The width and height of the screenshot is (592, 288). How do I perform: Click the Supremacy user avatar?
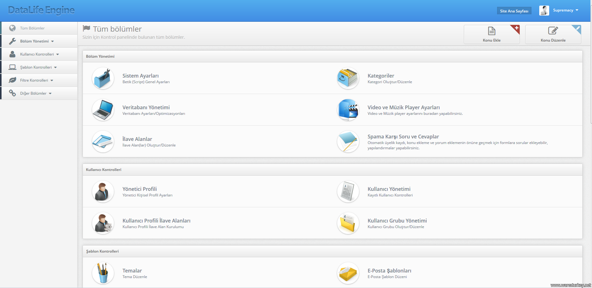tap(544, 11)
